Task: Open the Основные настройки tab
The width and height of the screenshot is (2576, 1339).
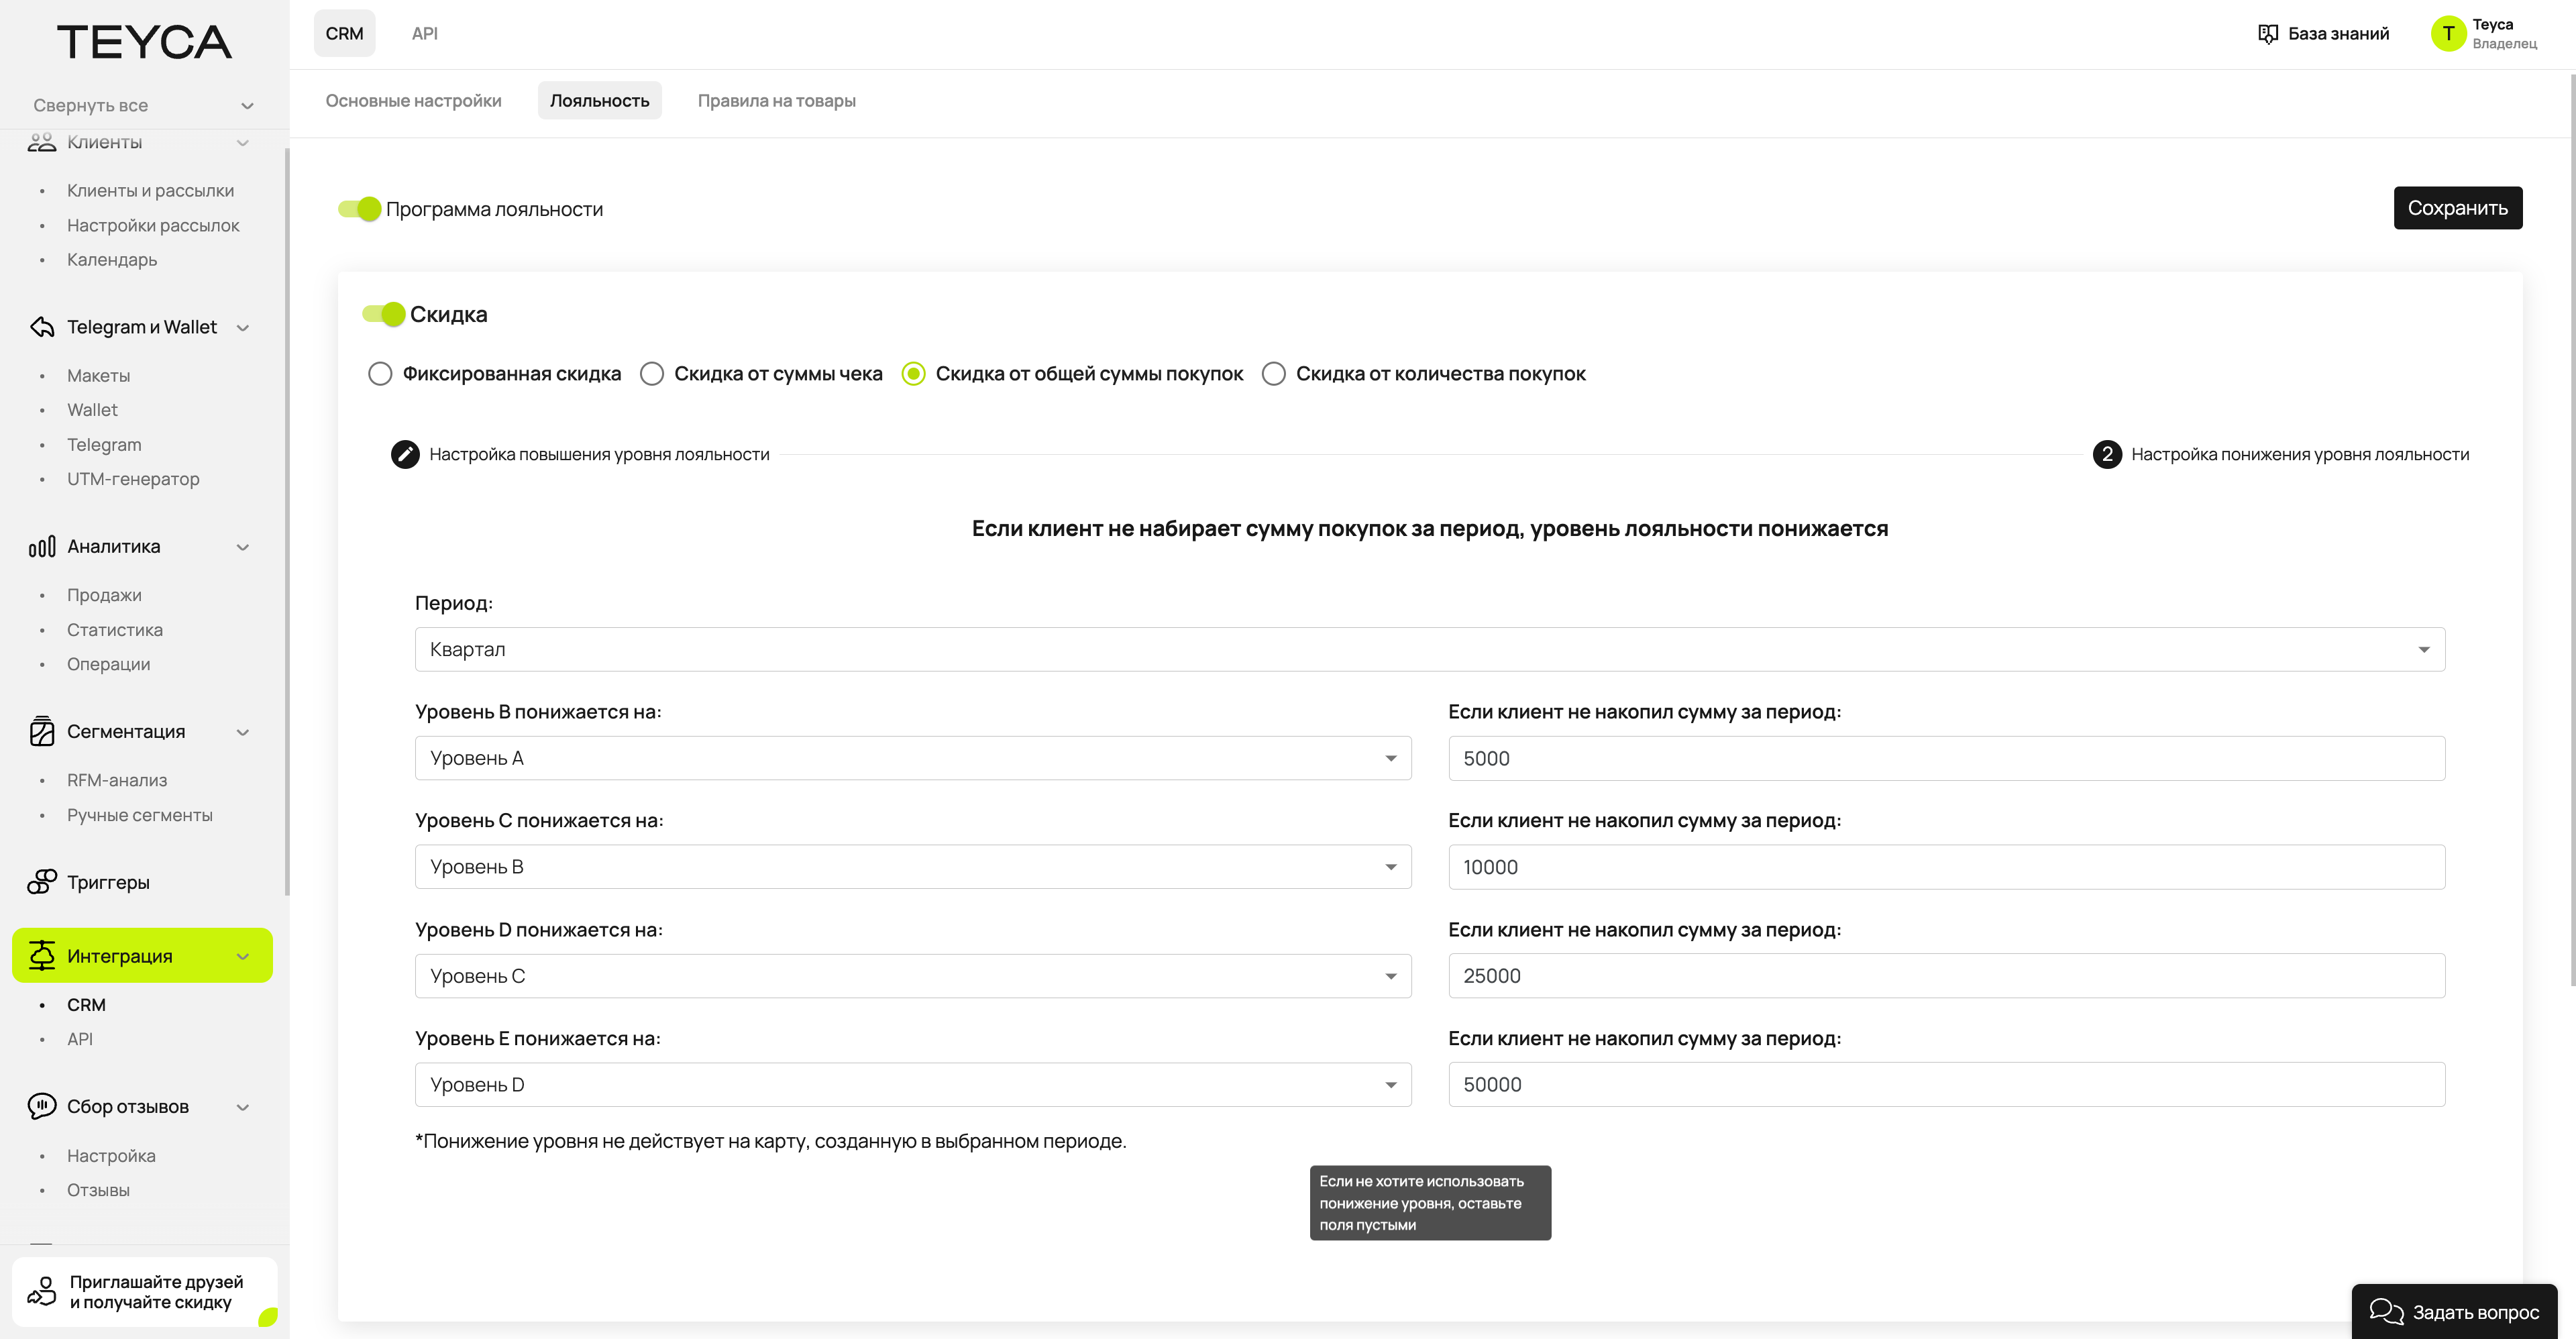Action: pos(413,101)
